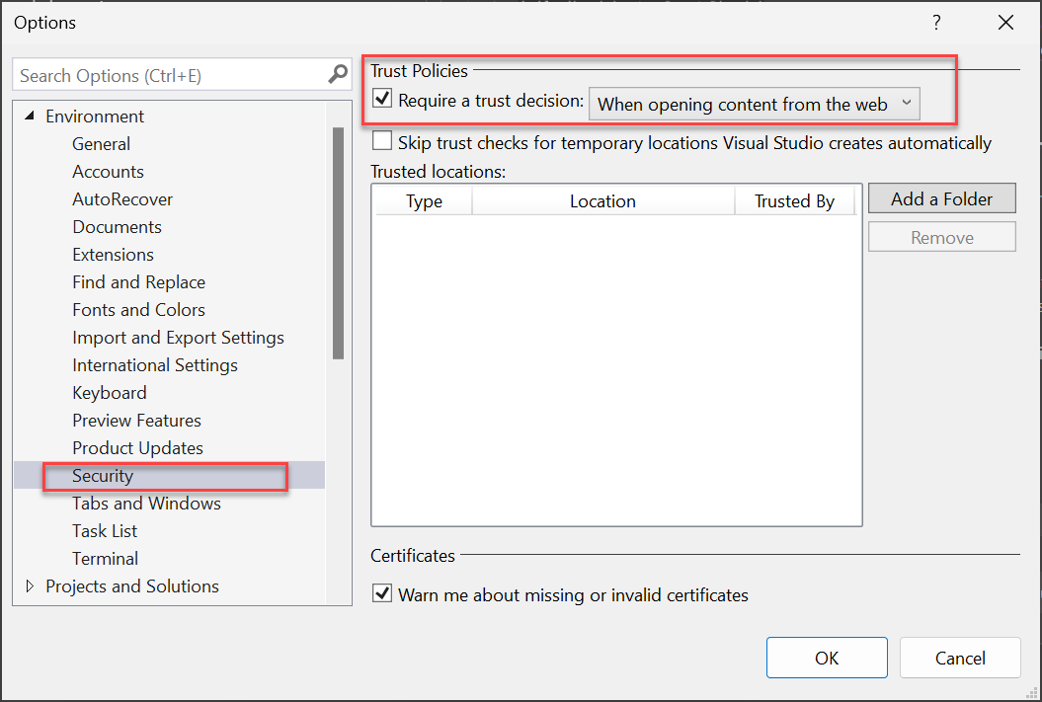This screenshot has width=1042, height=702.
Task: Expand the Projects and Solutions node
Action: click(30, 585)
